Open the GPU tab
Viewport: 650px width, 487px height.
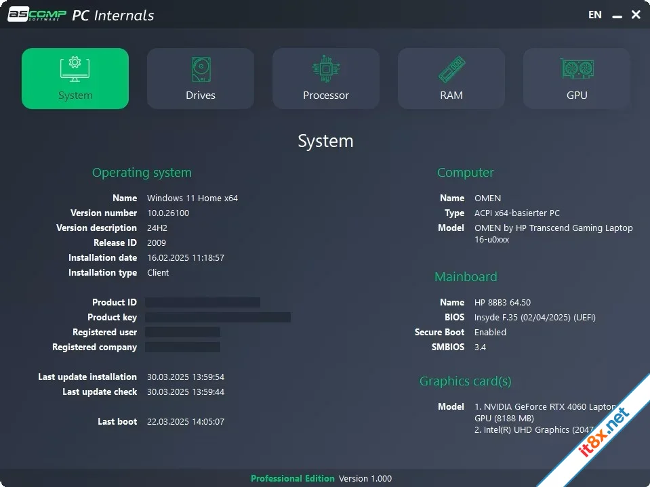(x=577, y=79)
